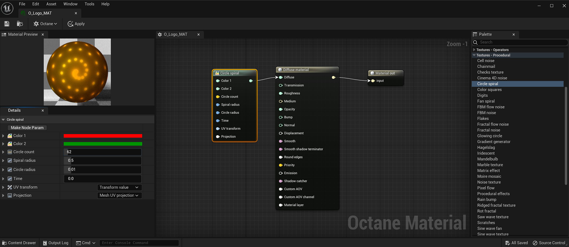The width and height of the screenshot is (569, 247).
Task: Expand the Color 1 property row
Action: tap(3, 136)
